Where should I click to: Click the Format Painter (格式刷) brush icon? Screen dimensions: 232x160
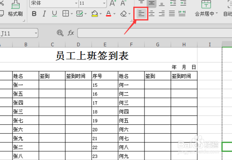coord(15,4)
